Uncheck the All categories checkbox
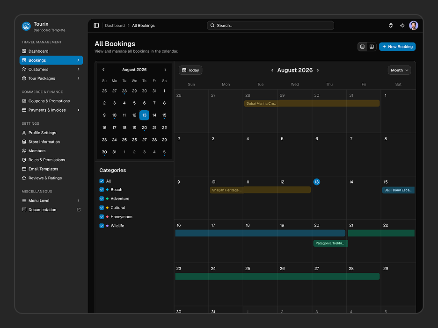 tap(102, 181)
